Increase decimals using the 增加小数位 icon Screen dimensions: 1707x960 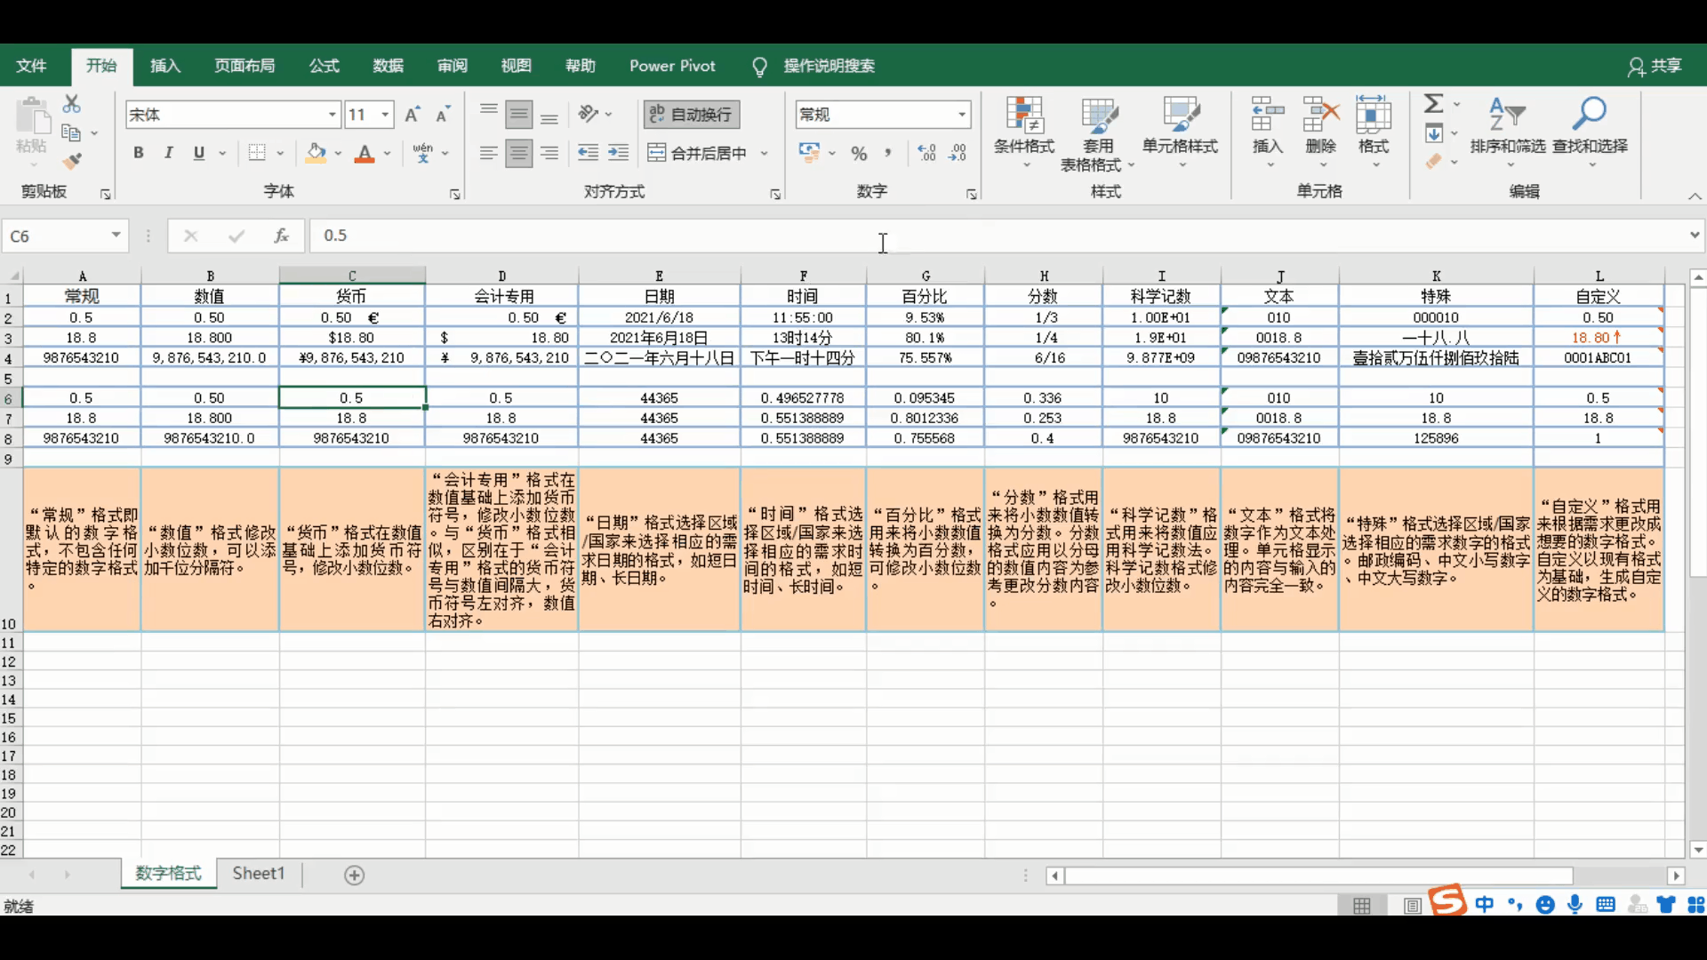click(x=927, y=153)
